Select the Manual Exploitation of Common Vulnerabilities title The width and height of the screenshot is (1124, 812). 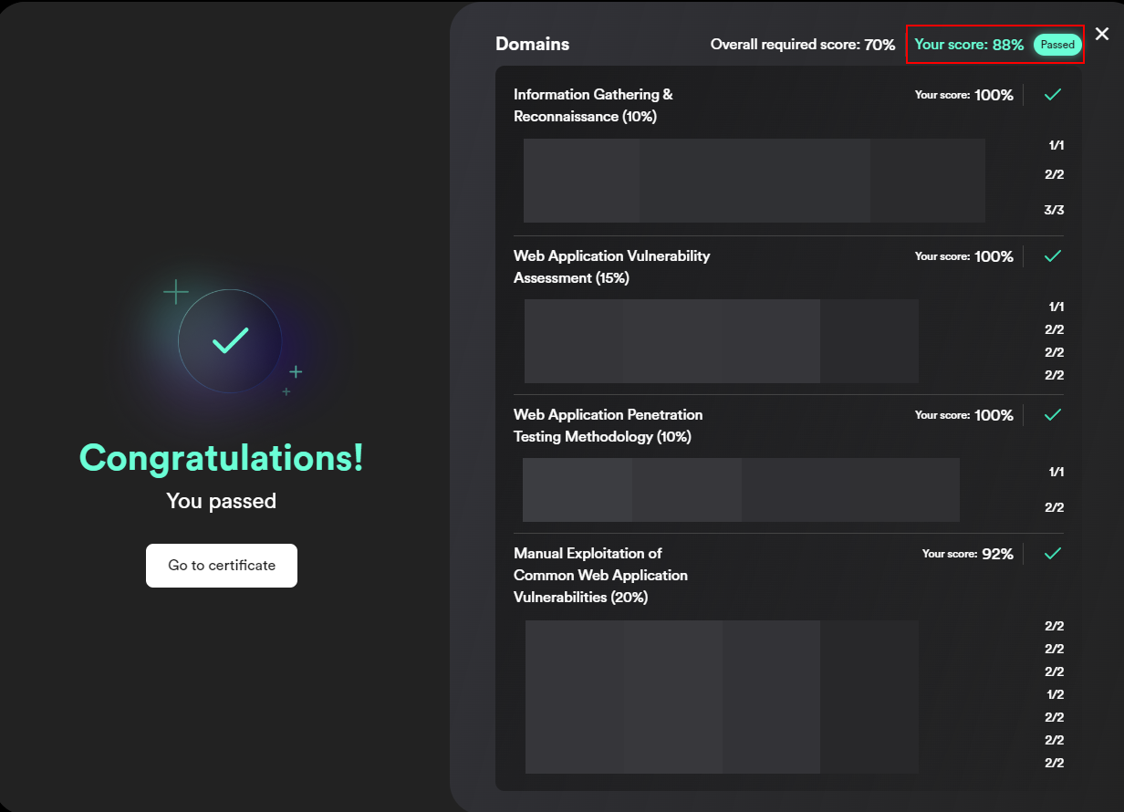pos(600,576)
